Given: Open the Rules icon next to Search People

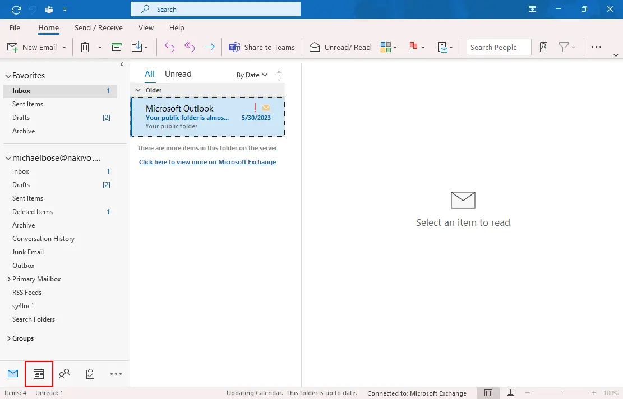Looking at the screenshot, I should pos(445,47).
